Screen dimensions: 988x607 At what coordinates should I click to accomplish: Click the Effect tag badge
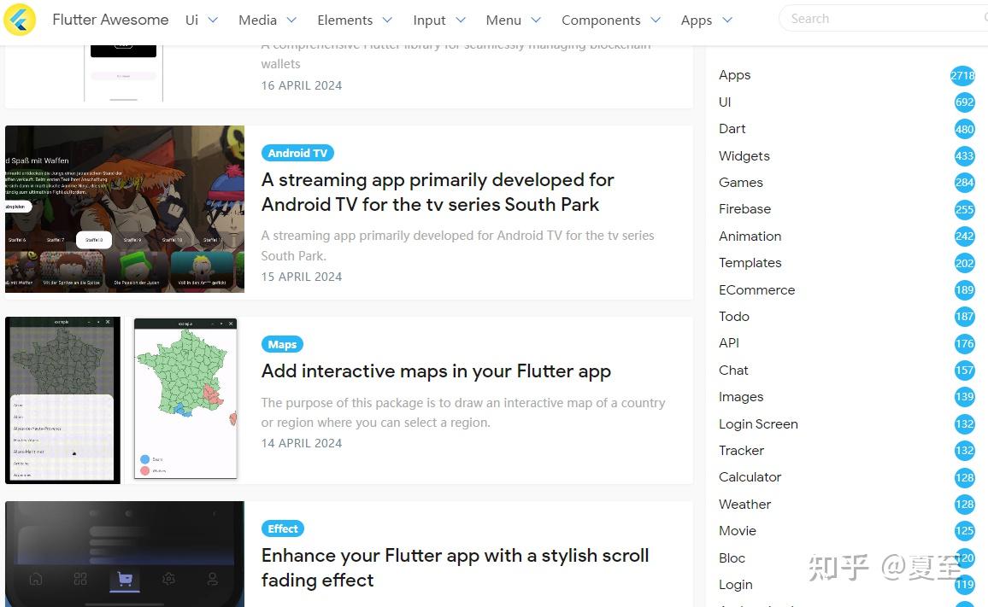click(282, 528)
